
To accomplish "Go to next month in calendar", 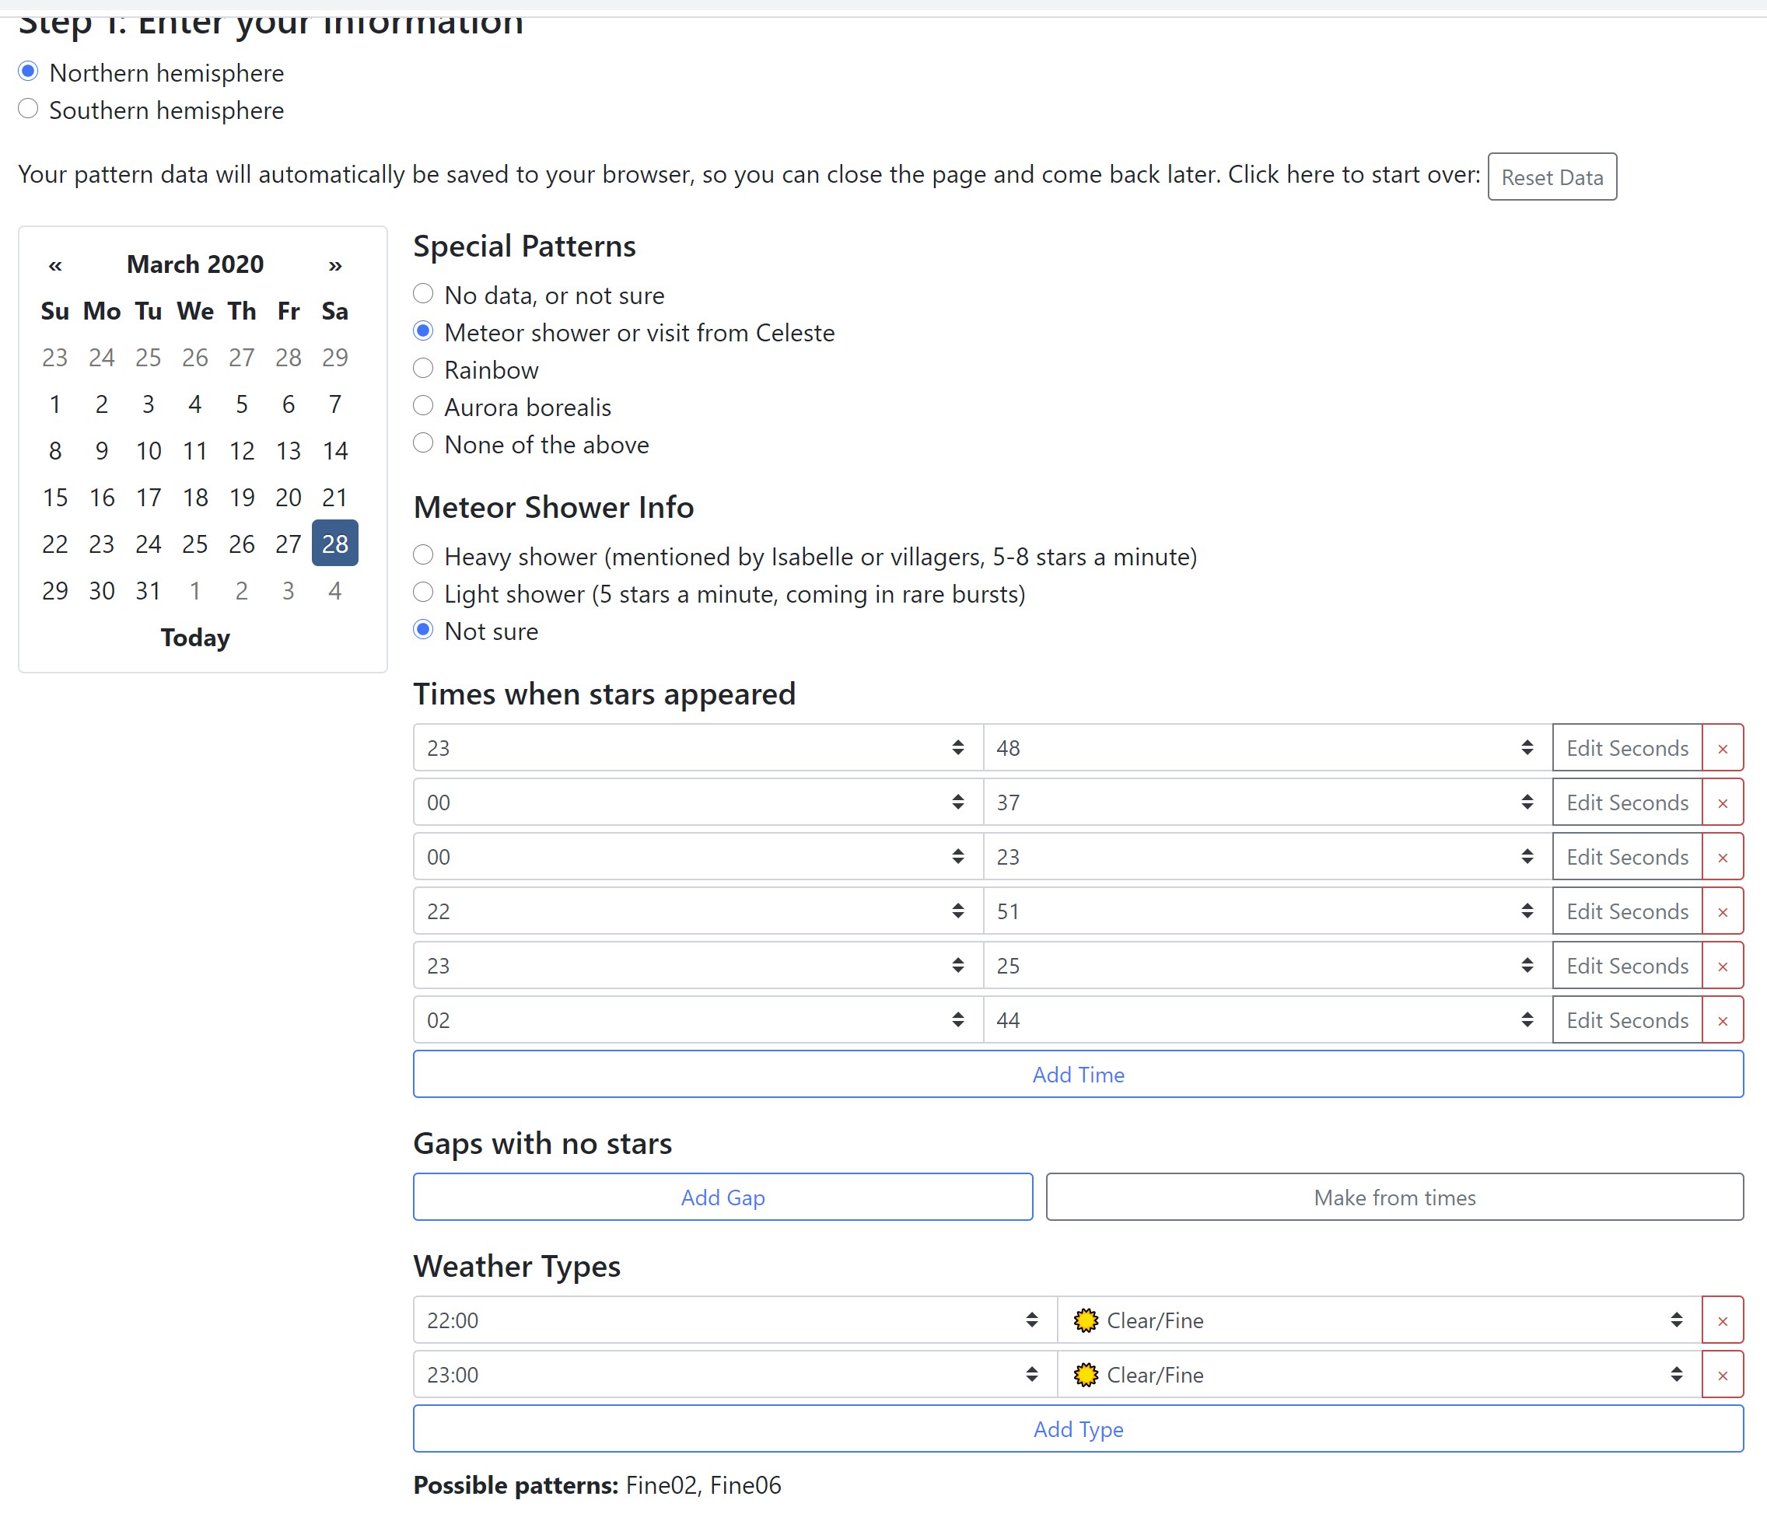I will click(x=335, y=265).
